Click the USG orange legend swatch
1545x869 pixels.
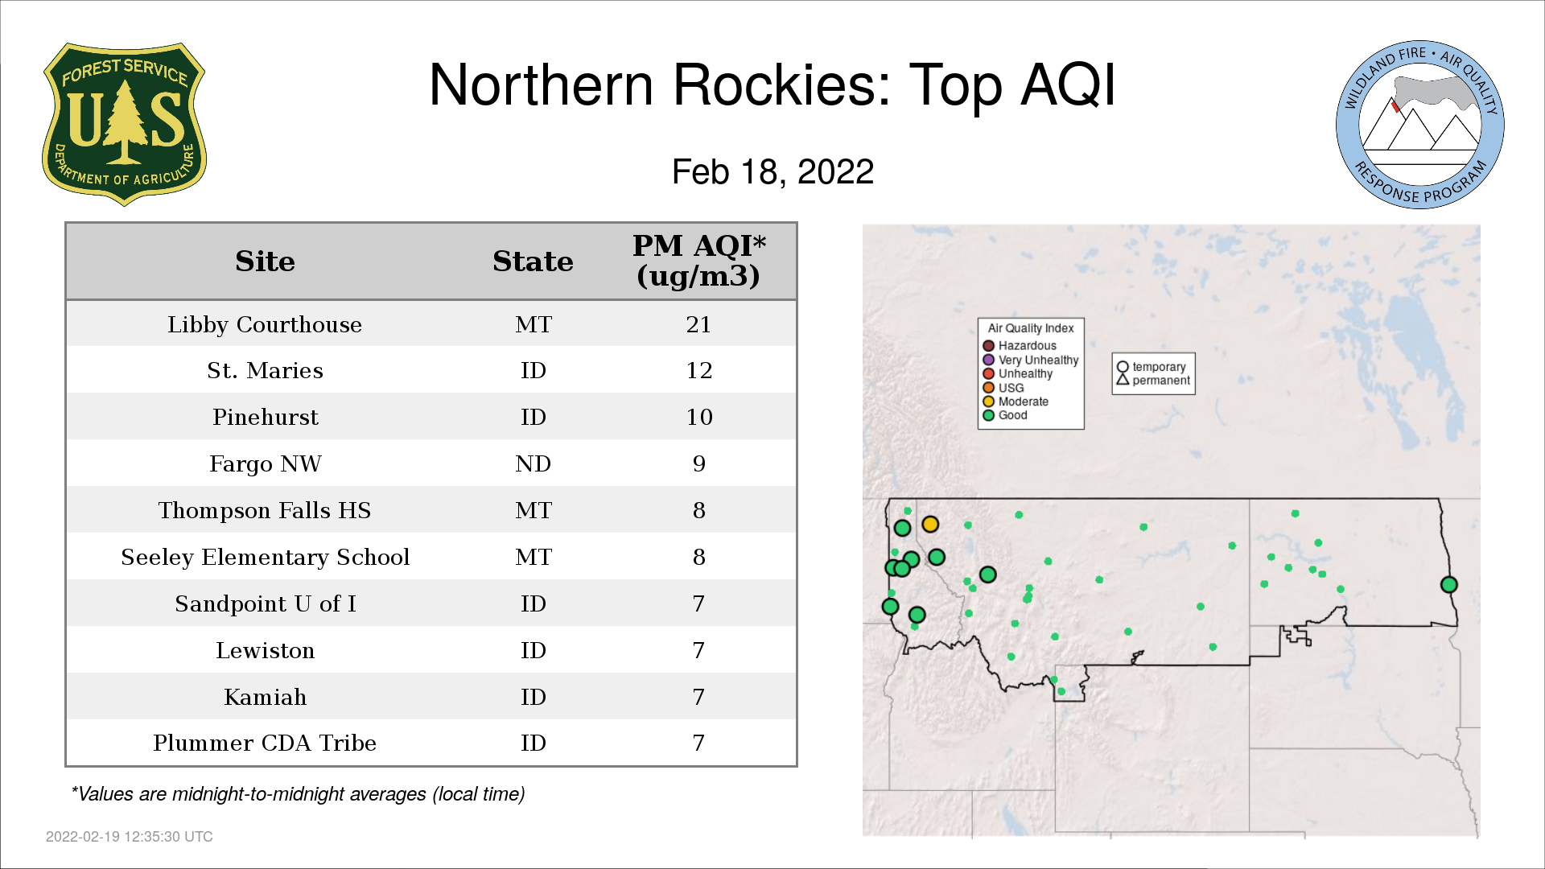[x=989, y=388]
